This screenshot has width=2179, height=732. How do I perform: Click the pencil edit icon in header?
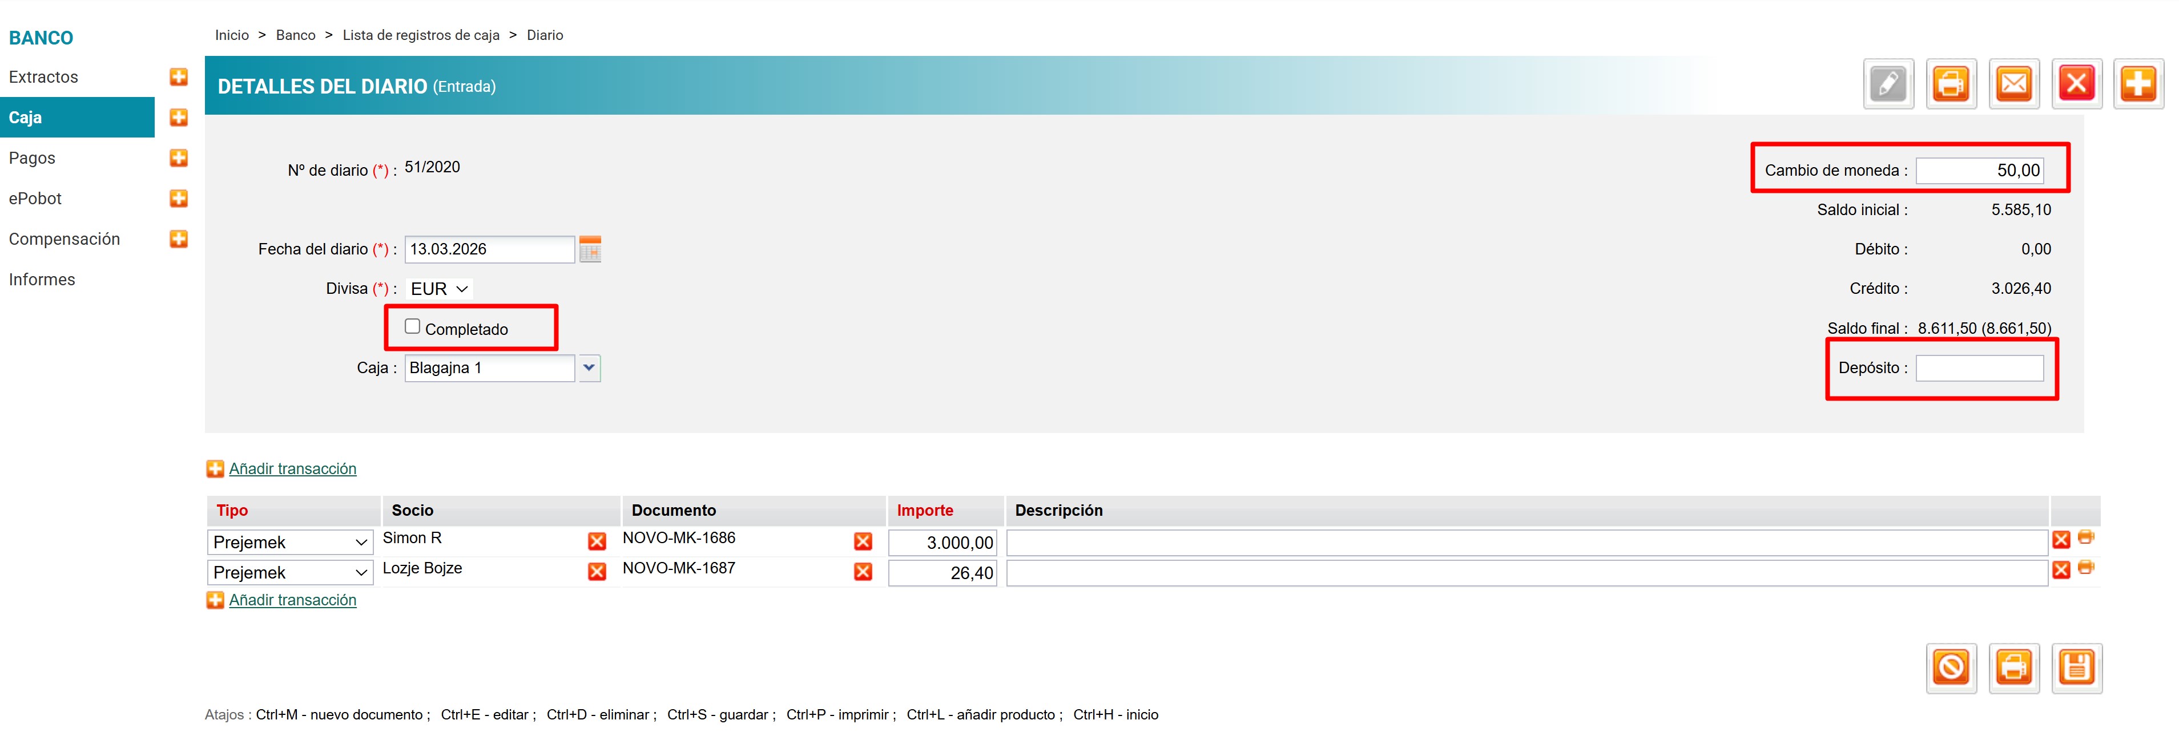(1887, 84)
